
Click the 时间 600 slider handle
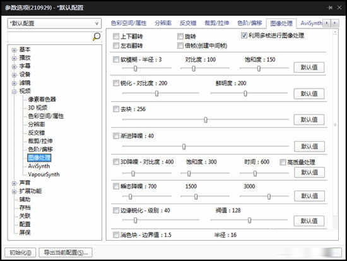click(255, 173)
